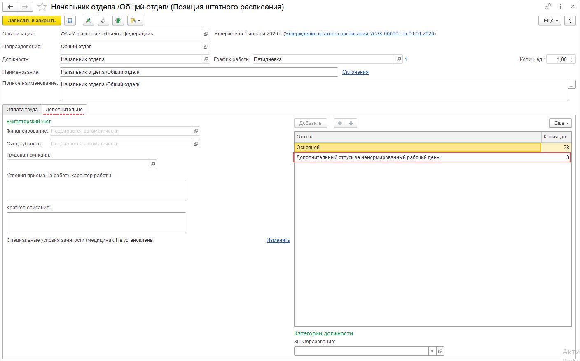The width and height of the screenshot is (580, 361).
Task: Click the floppy disk save icon
Action: click(70, 21)
